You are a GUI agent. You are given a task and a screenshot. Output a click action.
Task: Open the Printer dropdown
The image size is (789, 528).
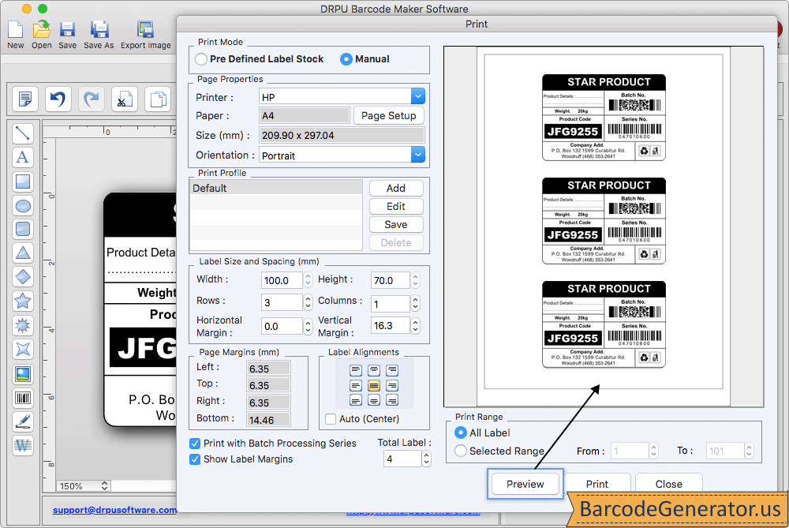pos(417,96)
